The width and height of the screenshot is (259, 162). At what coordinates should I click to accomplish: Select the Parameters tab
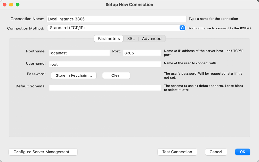point(109,39)
